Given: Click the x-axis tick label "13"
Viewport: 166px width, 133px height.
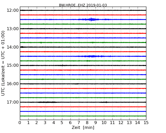Looking at the screenshot, I should (129, 123).
